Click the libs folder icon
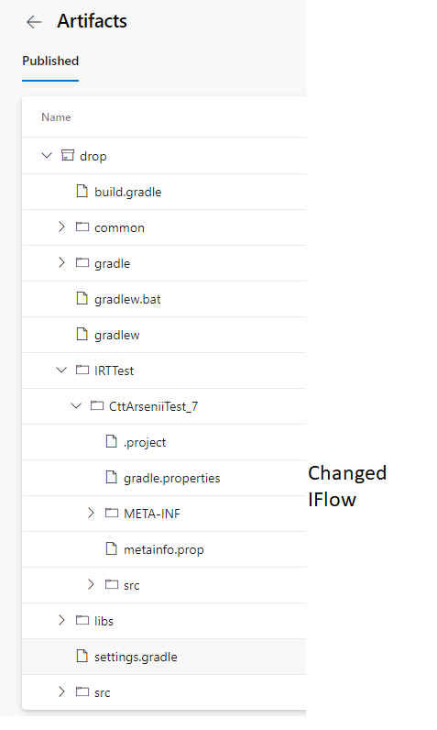This screenshot has height=730, width=437. (82, 620)
